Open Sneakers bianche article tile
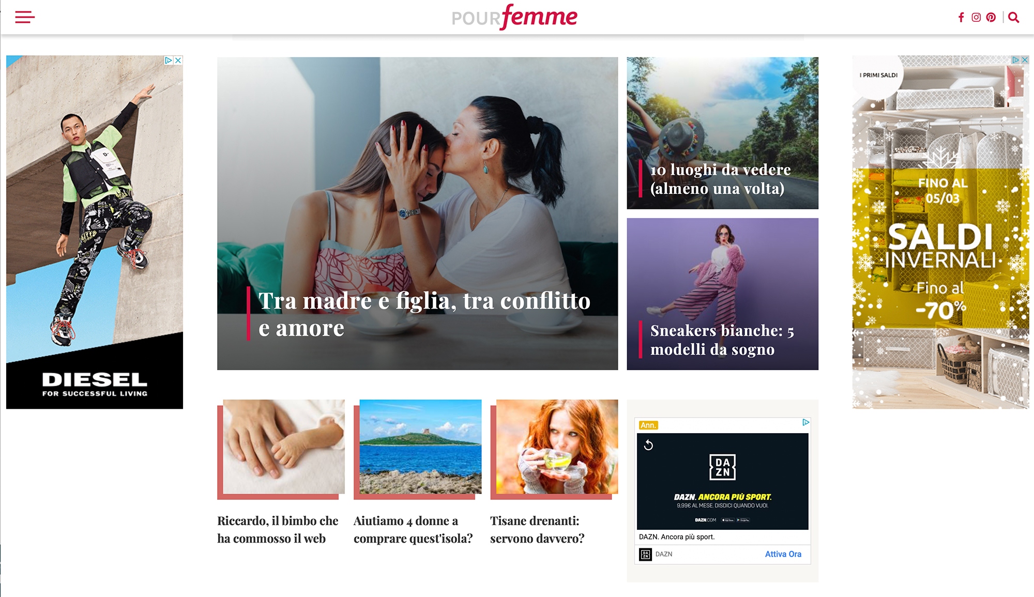Screen dimensions: 1034x597 [x=722, y=294]
